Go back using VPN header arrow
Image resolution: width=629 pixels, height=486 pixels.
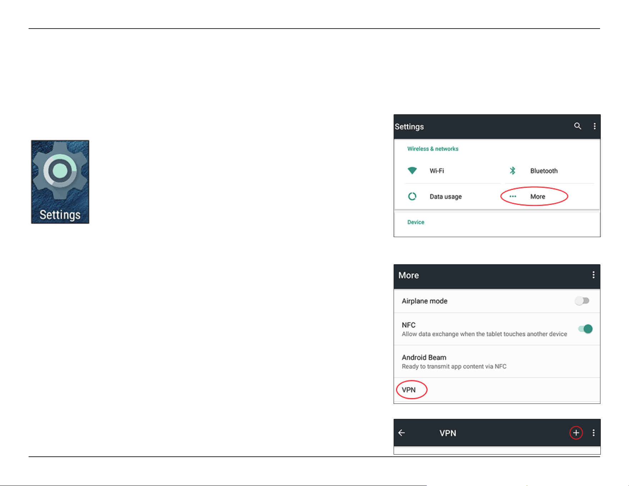click(x=401, y=433)
